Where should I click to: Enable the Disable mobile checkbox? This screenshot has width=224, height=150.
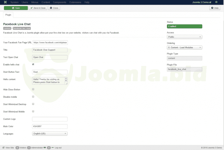click(33, 97)
